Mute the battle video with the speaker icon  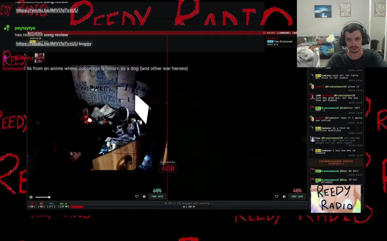[x=31, y=197]
